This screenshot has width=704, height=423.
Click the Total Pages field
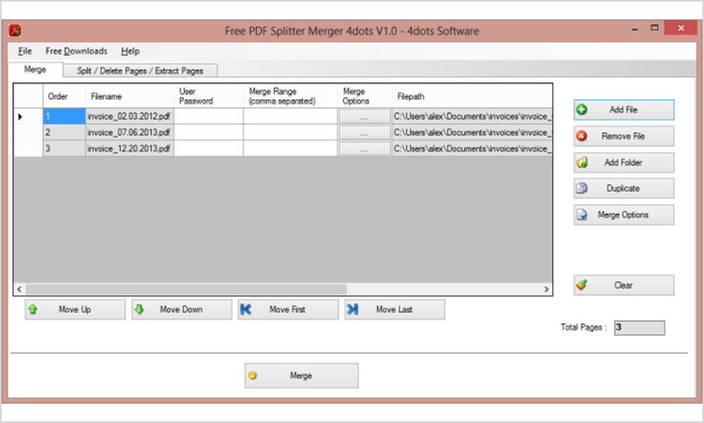(x=639, y=327)
